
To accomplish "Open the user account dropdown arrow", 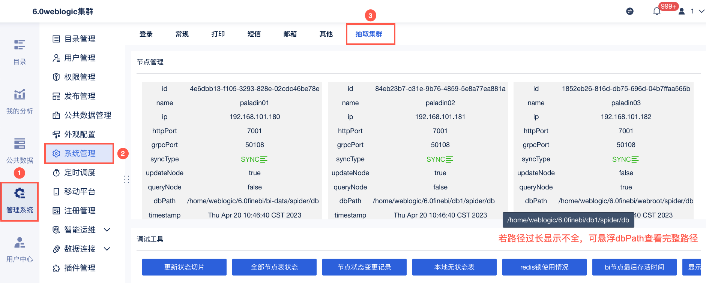I will coord(701,11).
